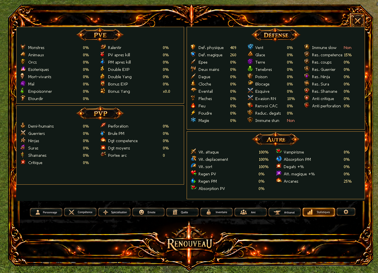378x273 pixels.
Task: Click the Anti critique shield icon
Action: (x=307, y=98)
